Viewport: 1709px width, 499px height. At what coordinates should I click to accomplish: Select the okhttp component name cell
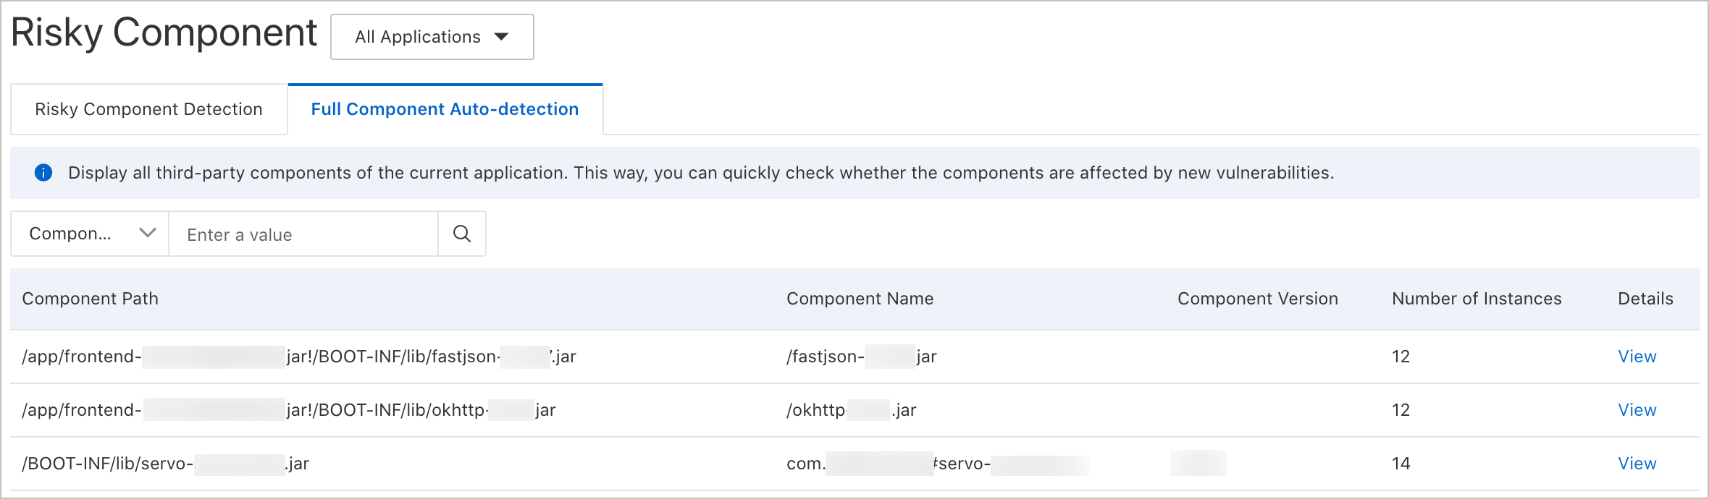(851, 410)
